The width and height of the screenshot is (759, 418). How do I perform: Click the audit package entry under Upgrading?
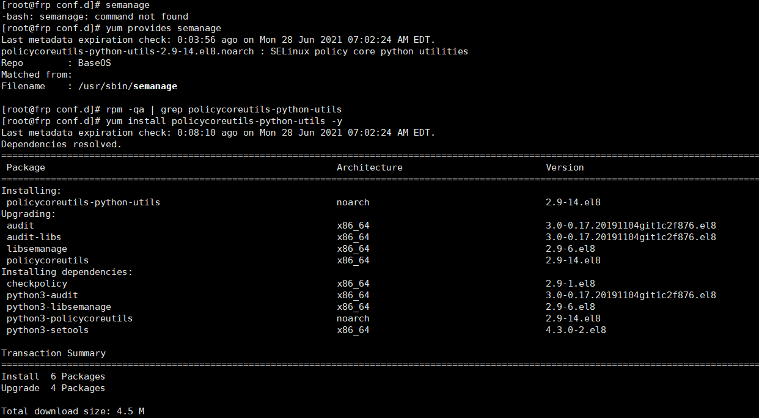pos(20,226)
